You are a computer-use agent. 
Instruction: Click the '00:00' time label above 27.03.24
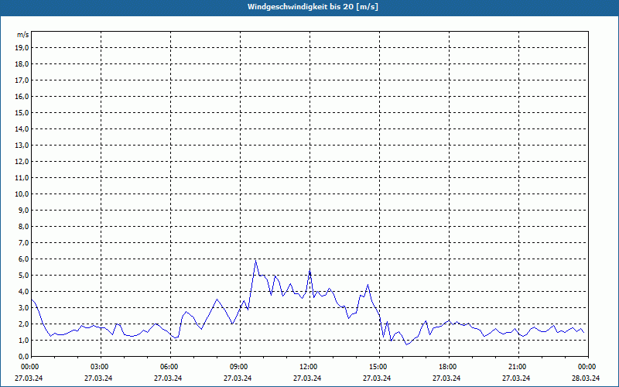29,367
